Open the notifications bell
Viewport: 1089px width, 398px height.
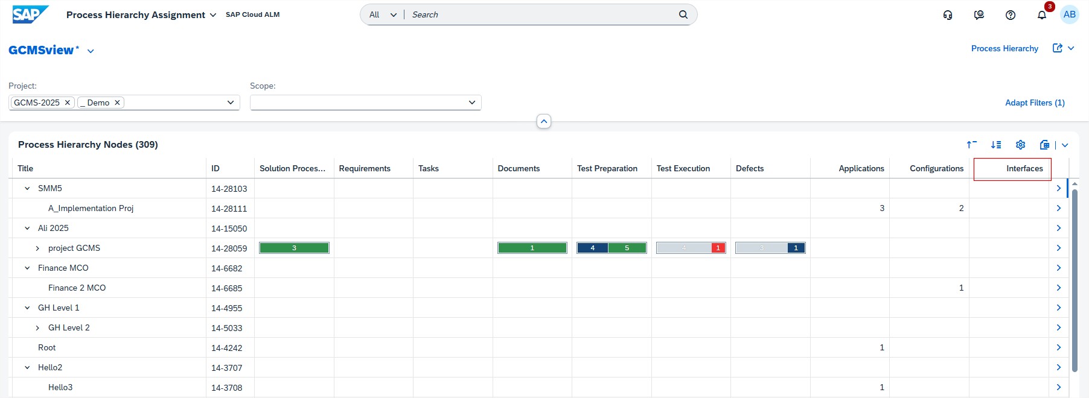click(x=1042, y=15)
